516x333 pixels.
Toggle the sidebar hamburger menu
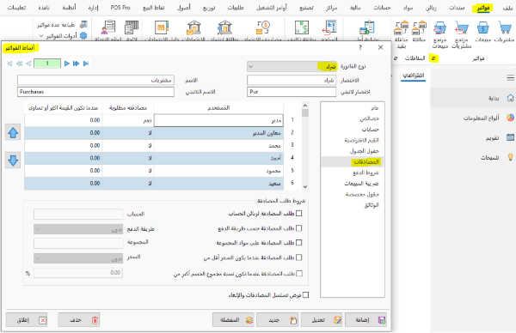[x=510, y=78]
